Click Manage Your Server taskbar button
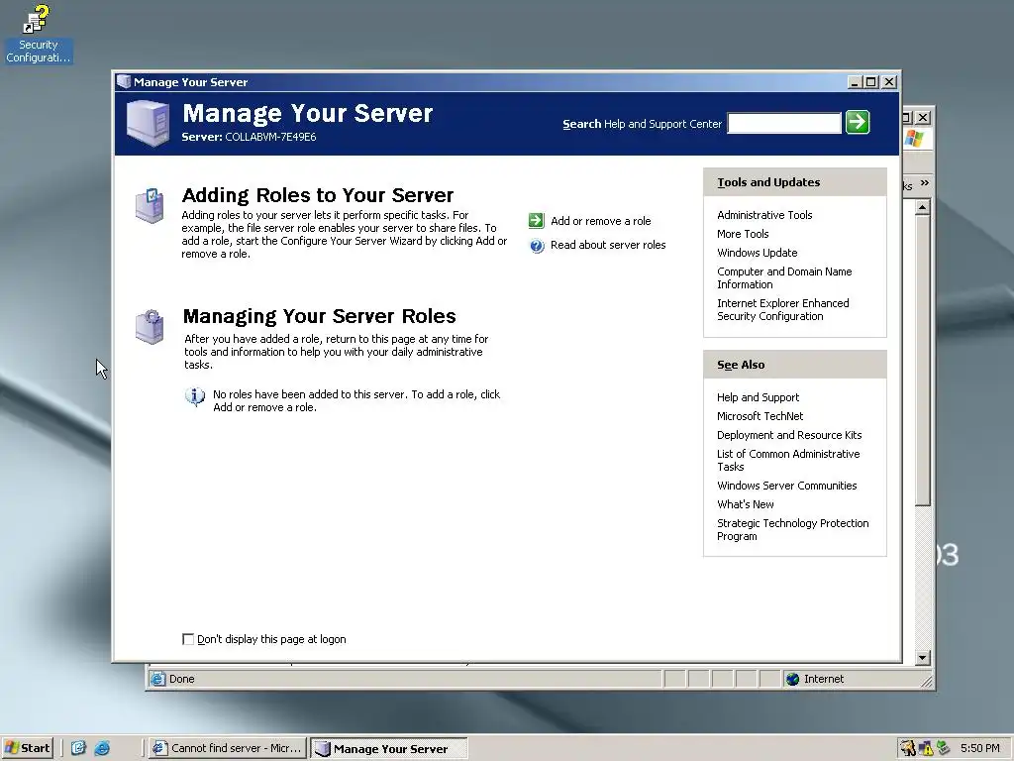 point(388,749)
